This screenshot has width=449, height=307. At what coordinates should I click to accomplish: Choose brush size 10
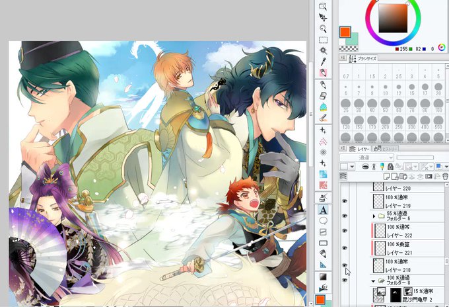[x=385, y=89]
